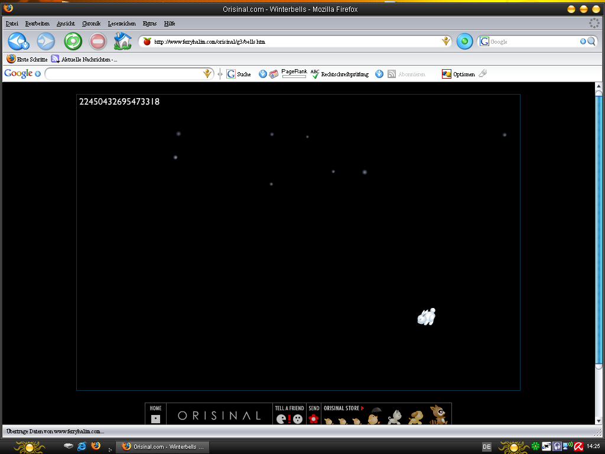Go to the browser Home page icon

pos(122,41)
